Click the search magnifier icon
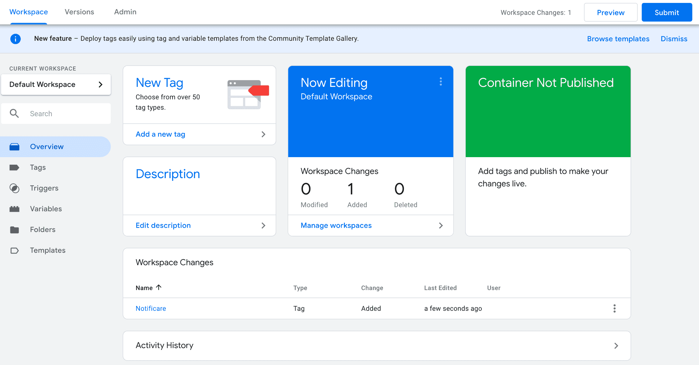The height and width of the screenshot is (365, 699). 14,113
